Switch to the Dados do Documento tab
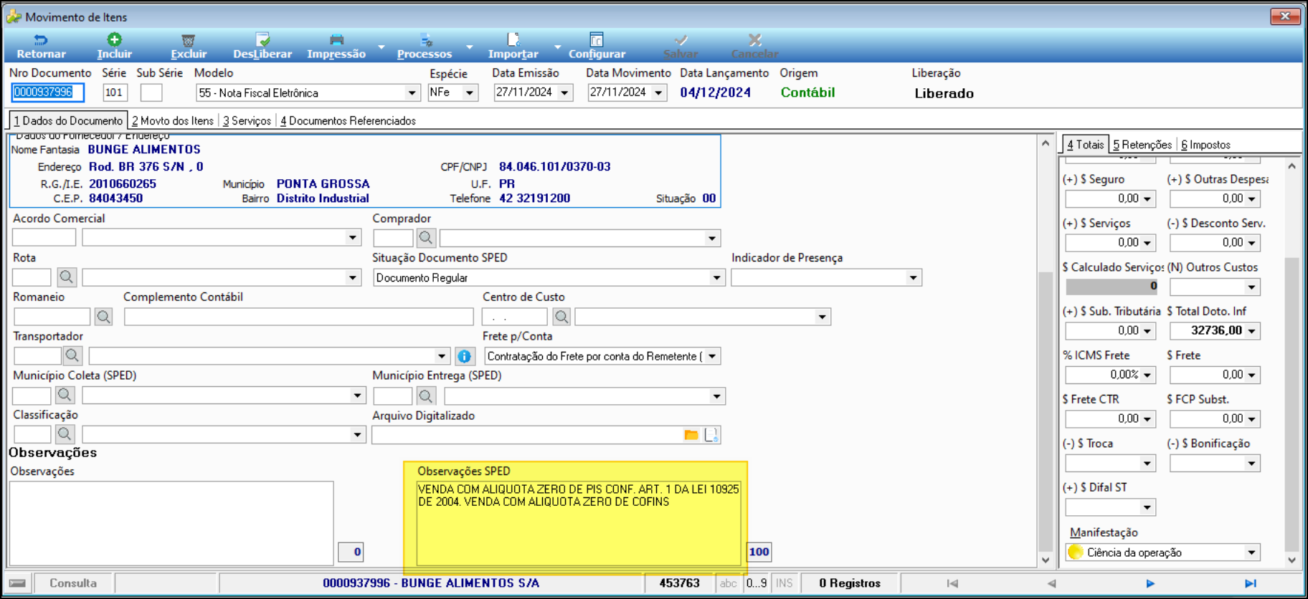The image size is (1308, 599). click(x=68, y=120)
